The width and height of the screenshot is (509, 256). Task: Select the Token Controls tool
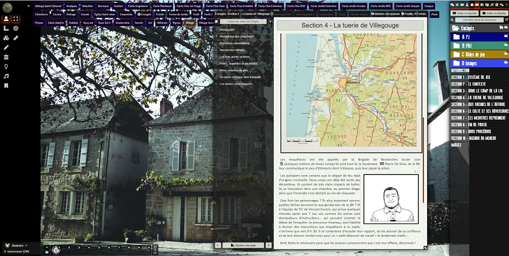point(6,19)
